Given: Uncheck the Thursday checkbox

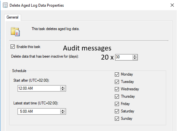Looking at the screenshot, I should click(117, 96).
